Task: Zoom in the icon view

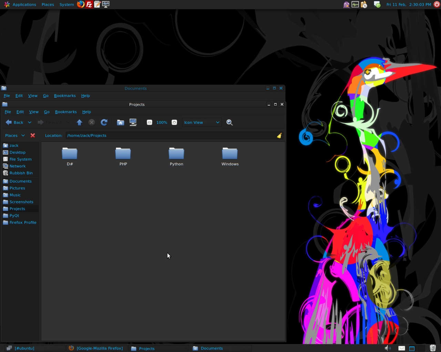Action: click(x=174, y=122)
